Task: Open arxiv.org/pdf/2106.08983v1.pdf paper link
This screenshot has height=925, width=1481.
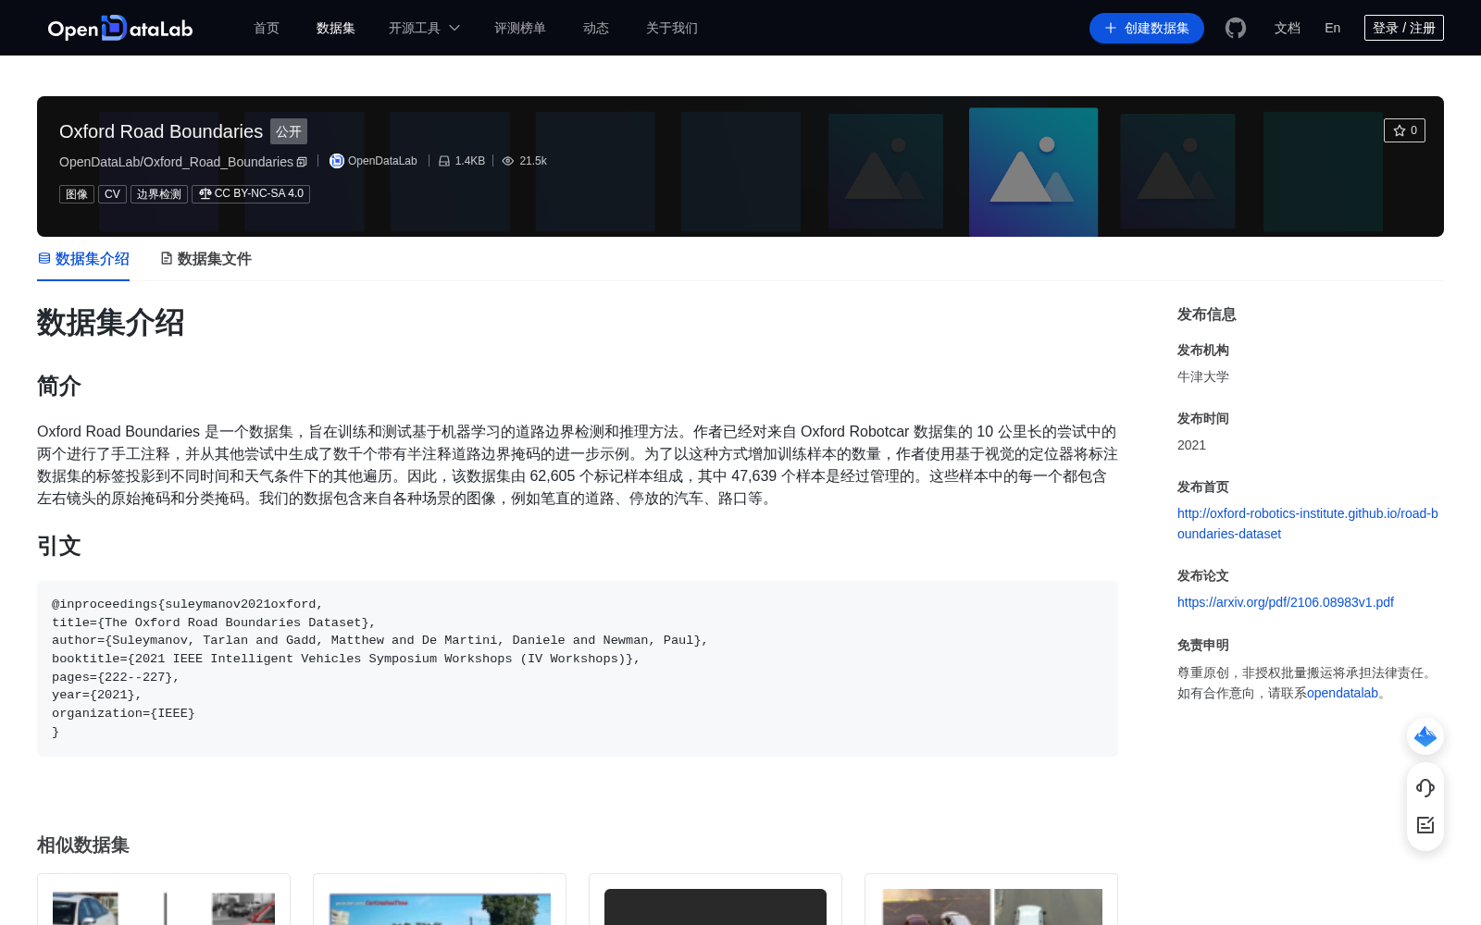Action: pos(1286,602)
